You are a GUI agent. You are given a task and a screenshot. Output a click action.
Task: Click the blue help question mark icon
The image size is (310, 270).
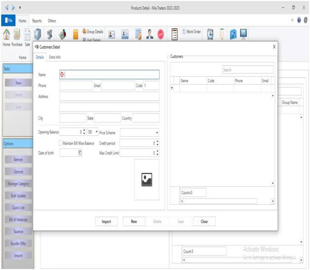pyautogui.click(x=299, y=20)
